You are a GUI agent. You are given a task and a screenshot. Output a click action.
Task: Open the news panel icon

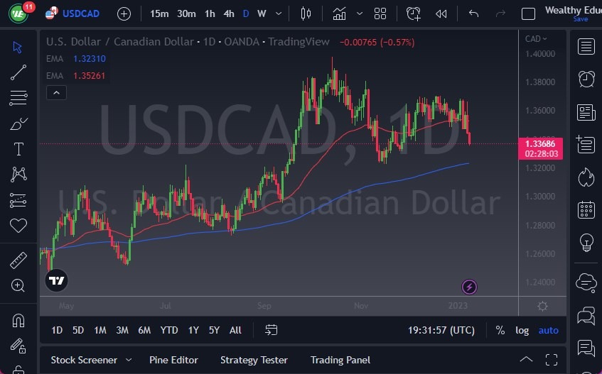586,113
